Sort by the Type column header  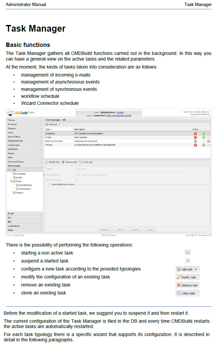click(x=47, y=129)
